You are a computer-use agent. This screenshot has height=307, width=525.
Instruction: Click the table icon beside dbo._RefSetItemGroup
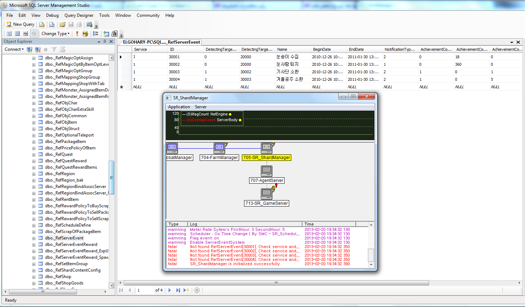(40, 264)
